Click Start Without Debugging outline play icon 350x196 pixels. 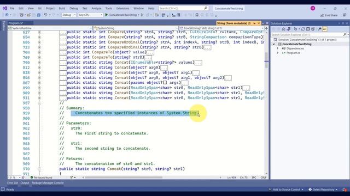142,15
